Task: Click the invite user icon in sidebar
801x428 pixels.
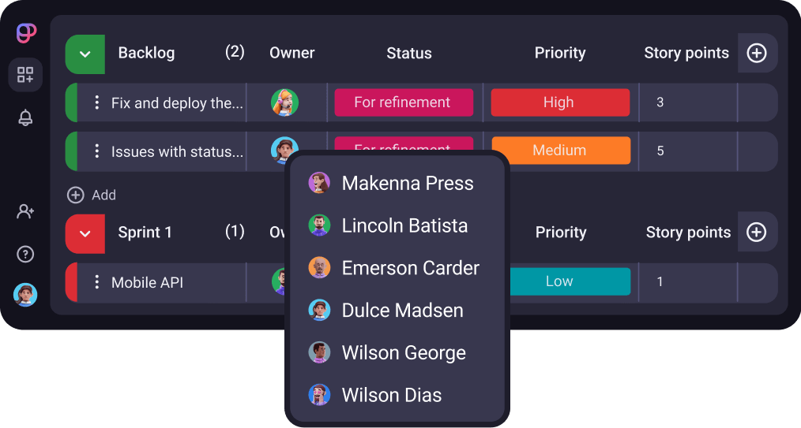Action: (x=25, y=211)
